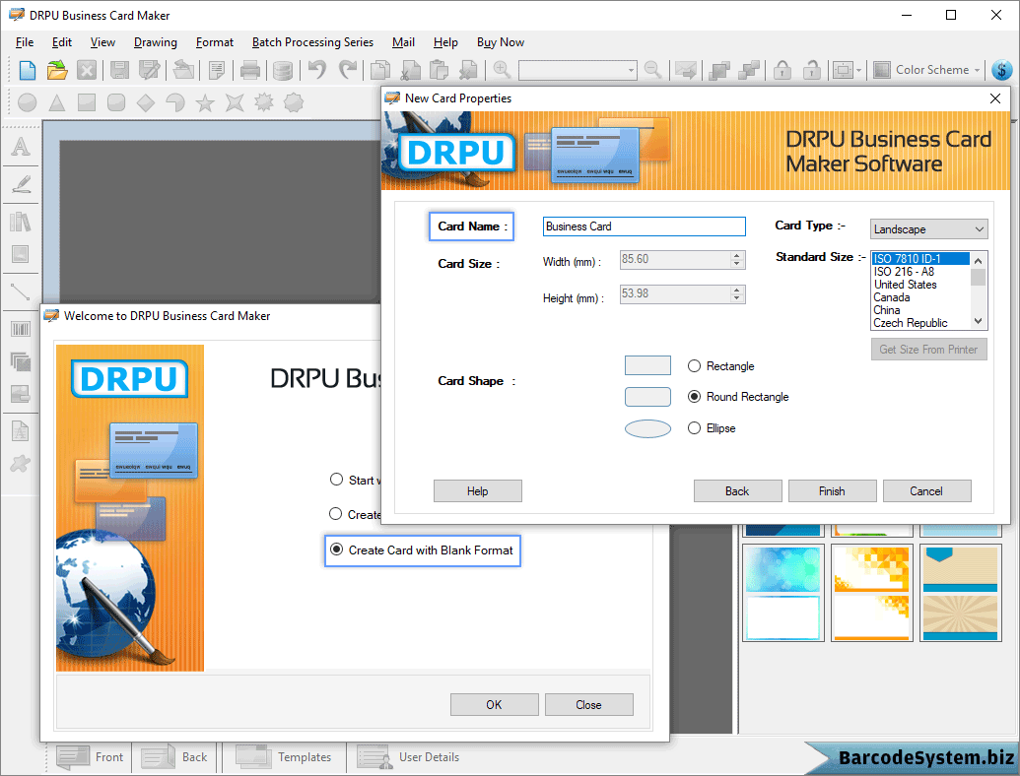The height and width of the screenshot is (776, 1020).
Task: Click the blue dollar Buy icon
Action: tap(1002, 70)
